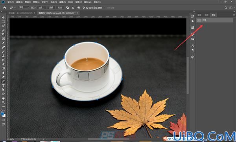
Task: Toggle Quick Mask mode icon
Action: [x=3, y=120]
